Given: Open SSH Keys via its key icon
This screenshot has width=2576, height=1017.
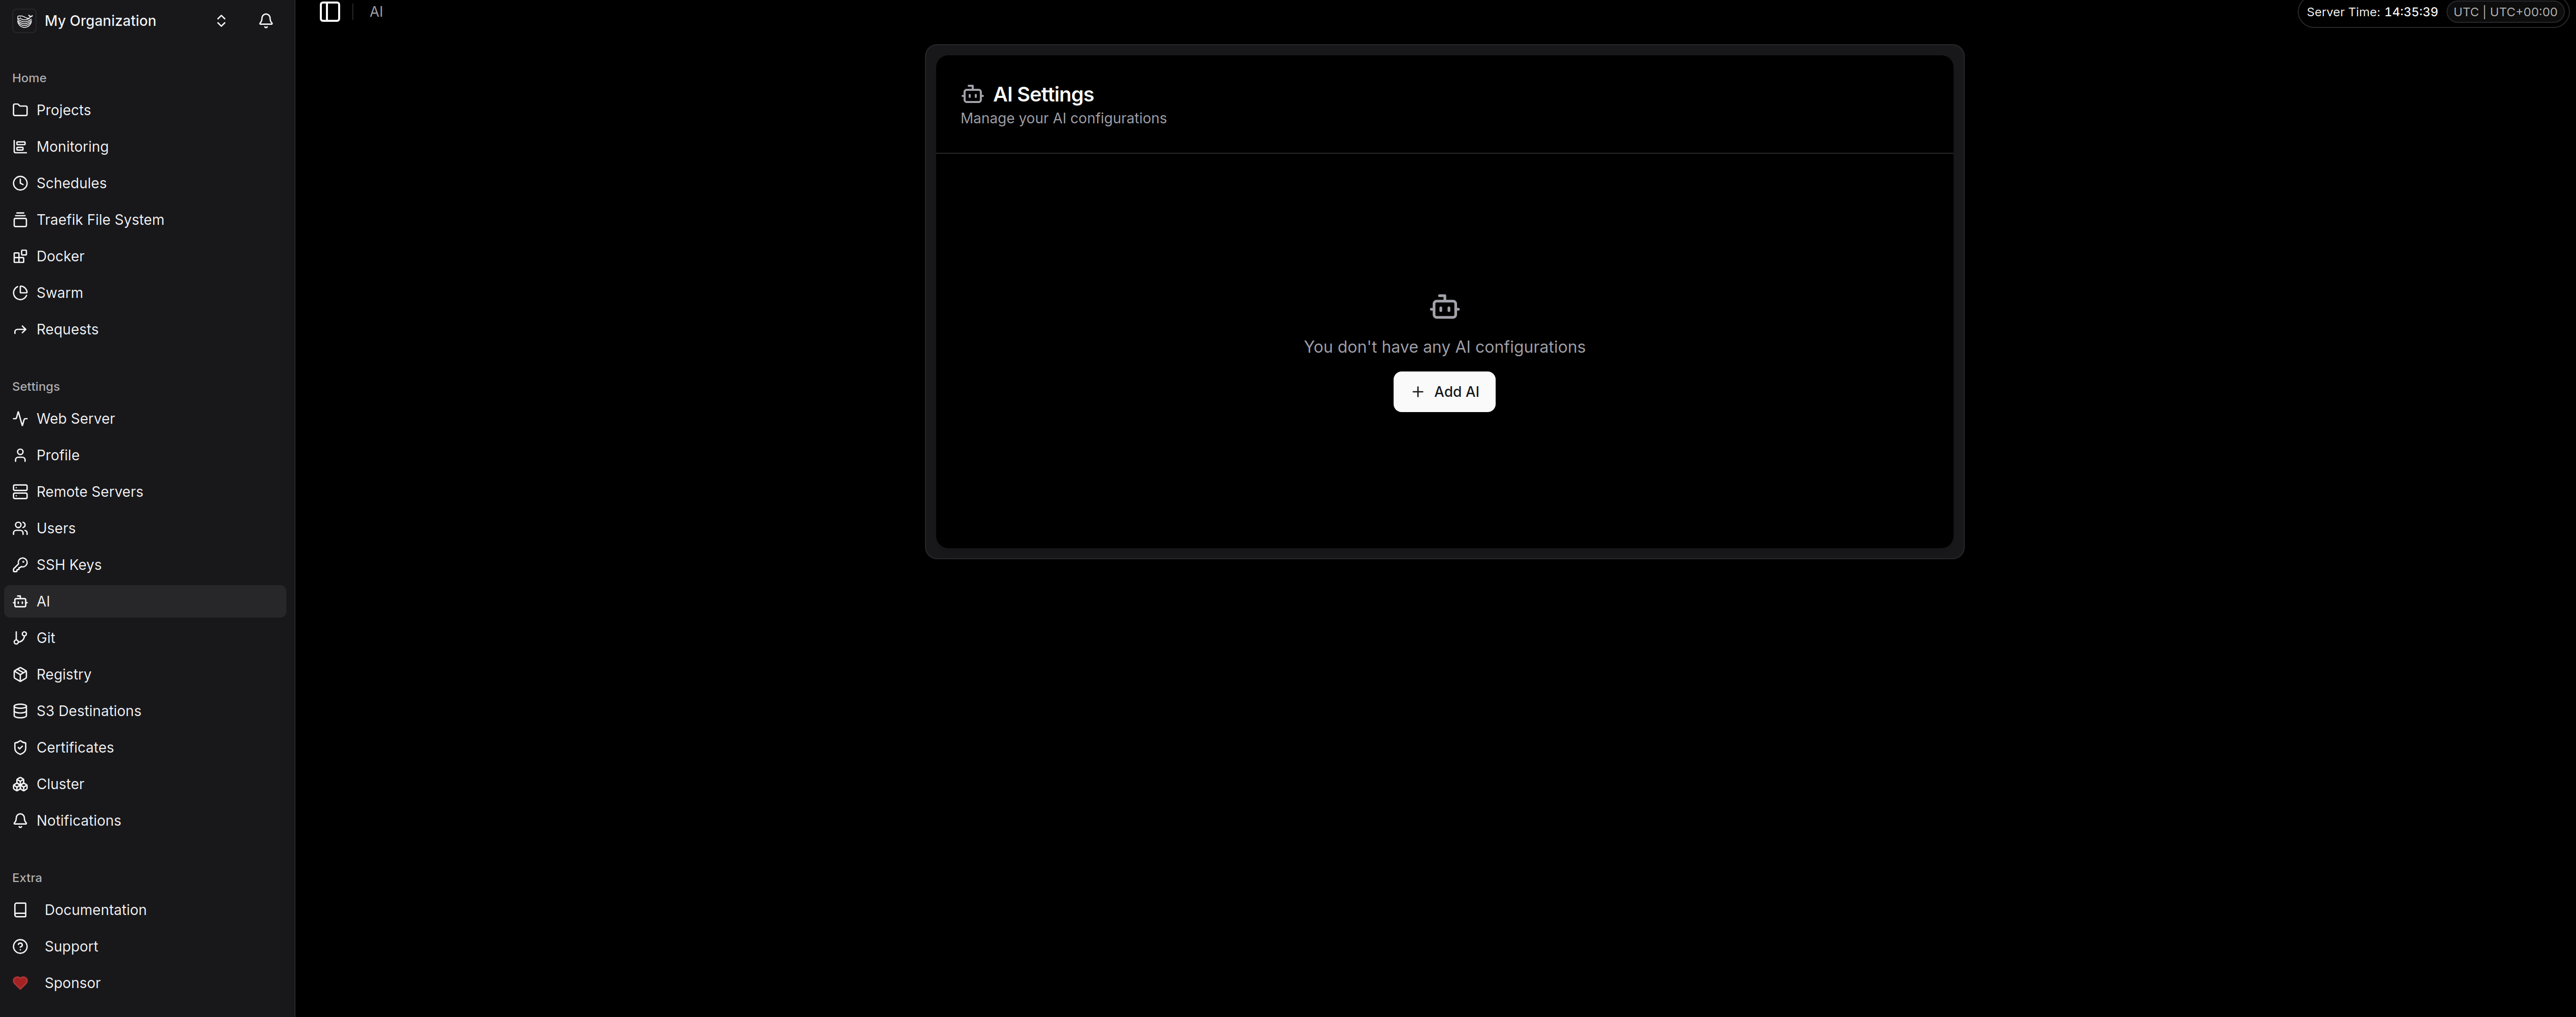Looking at the screenshot, I should coord(20,565).
